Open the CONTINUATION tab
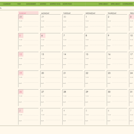 pyautogui.click(x=128, y=4)
